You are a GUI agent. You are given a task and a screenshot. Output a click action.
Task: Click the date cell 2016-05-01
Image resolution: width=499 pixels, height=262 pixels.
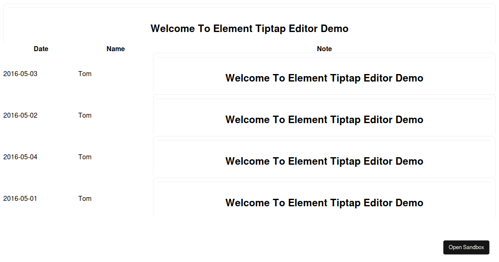pos(20,198)
